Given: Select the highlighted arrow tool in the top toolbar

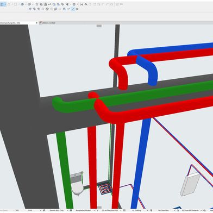Looking at the screenshot, I should tap(2, 4).
